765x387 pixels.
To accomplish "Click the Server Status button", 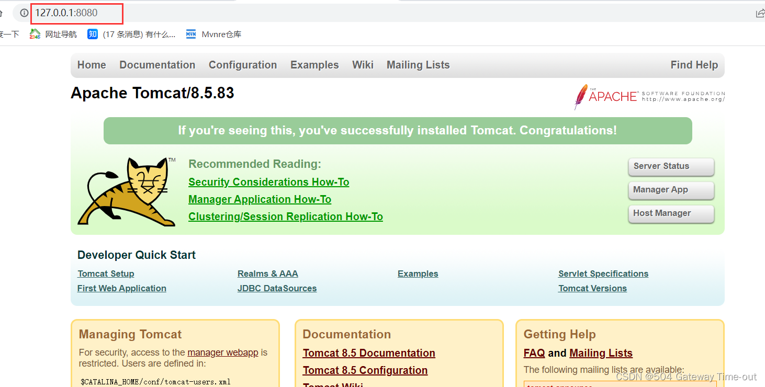I will point(671,167).
